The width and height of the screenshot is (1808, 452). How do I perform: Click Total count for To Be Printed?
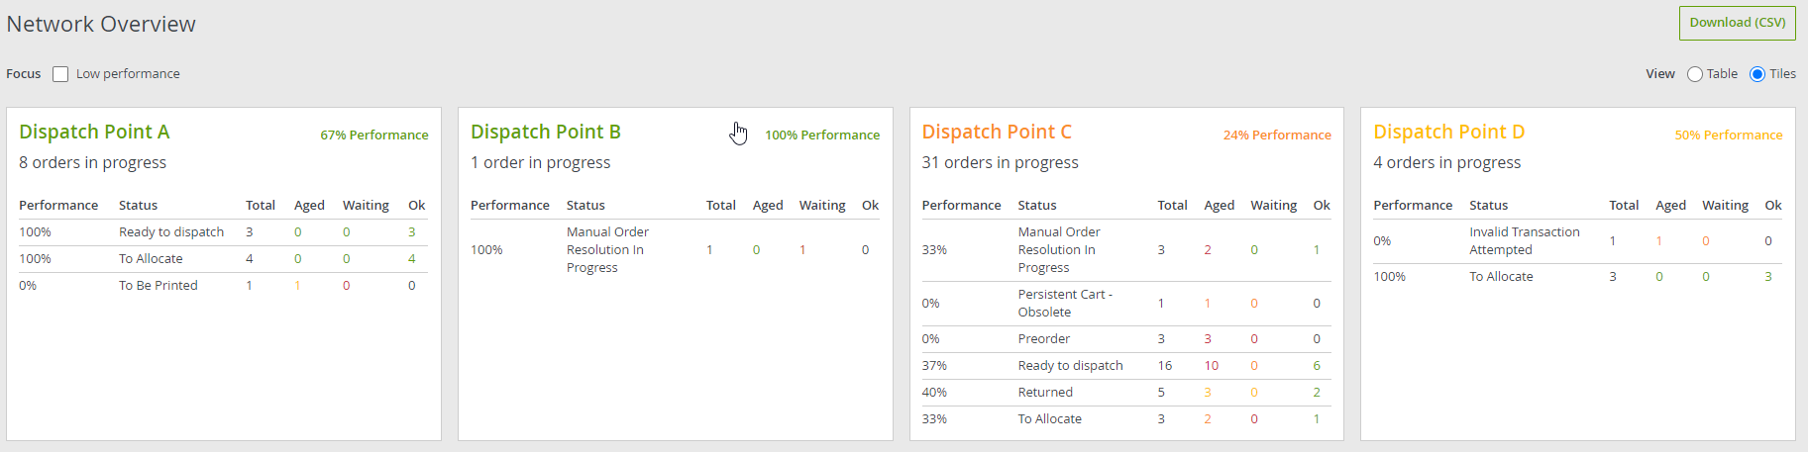249,285
